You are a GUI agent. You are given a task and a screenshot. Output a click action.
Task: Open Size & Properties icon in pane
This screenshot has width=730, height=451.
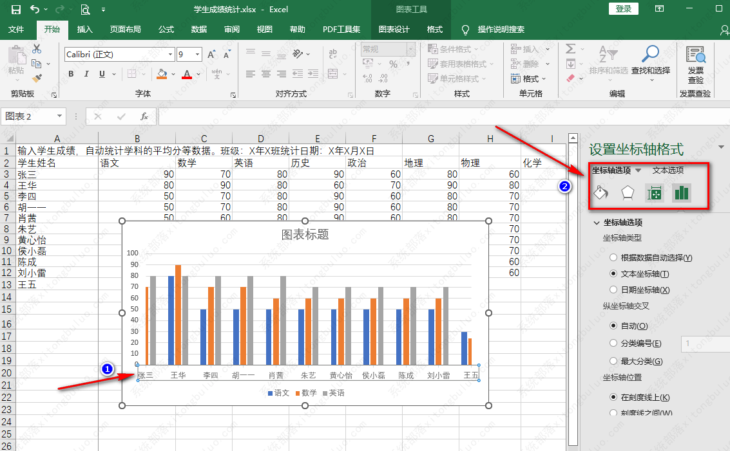point(655,192)
